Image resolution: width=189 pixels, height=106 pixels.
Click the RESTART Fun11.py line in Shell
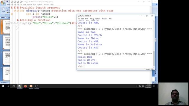click(115, 54)
